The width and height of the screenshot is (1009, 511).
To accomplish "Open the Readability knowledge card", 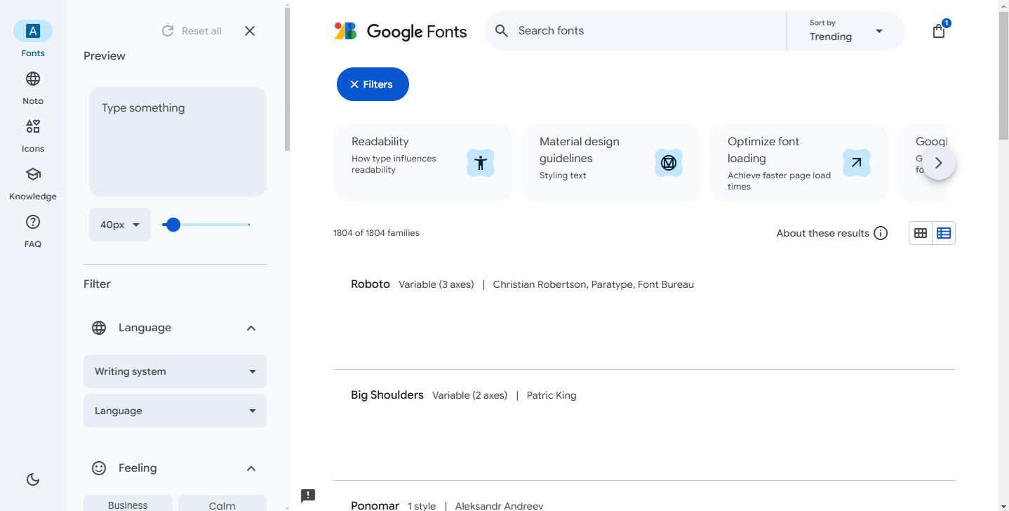I will pos(423,163).
